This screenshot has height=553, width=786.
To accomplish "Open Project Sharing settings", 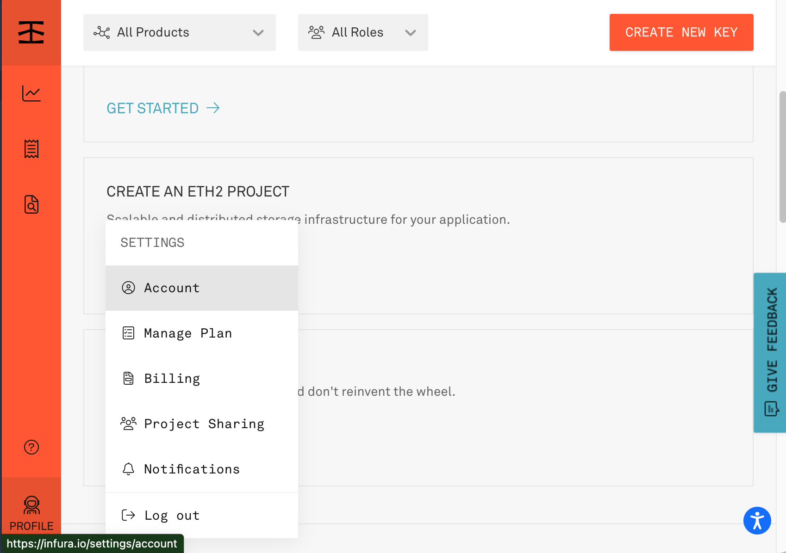I will (202, 424).
